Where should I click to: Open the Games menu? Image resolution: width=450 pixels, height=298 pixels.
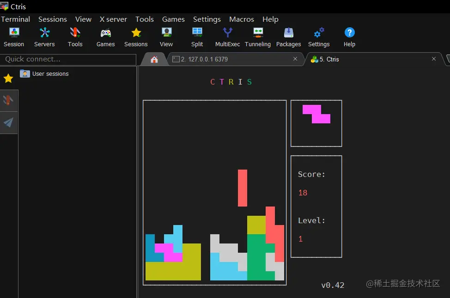tap(173, 19)
